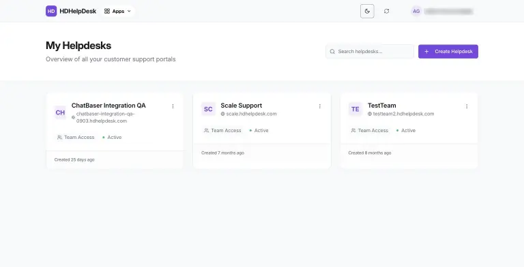Click the TE helpdesk avatar
The height and width of the screenshot is (267, 524).
click(355, 109)
